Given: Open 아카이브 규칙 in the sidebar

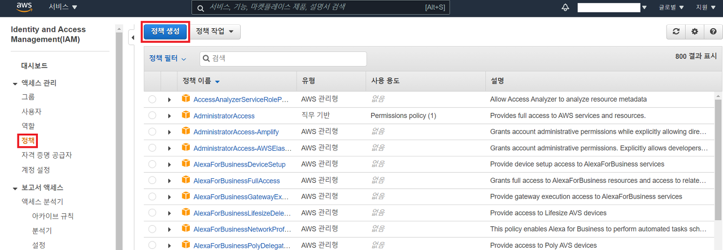Looking at the screenshot, I should [53, 216].
